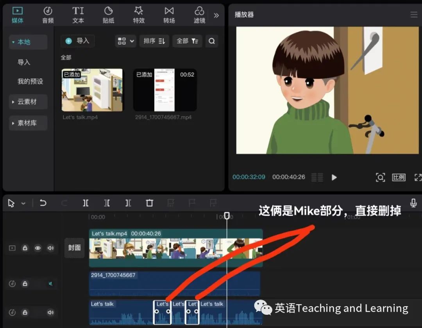Collapse the 本地 local section
Screen dimensions: 422x328
(x=28, y=42)
